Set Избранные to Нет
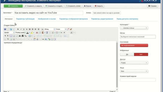The height and width of the screenshot is (92, 163). tap(141, 54)
